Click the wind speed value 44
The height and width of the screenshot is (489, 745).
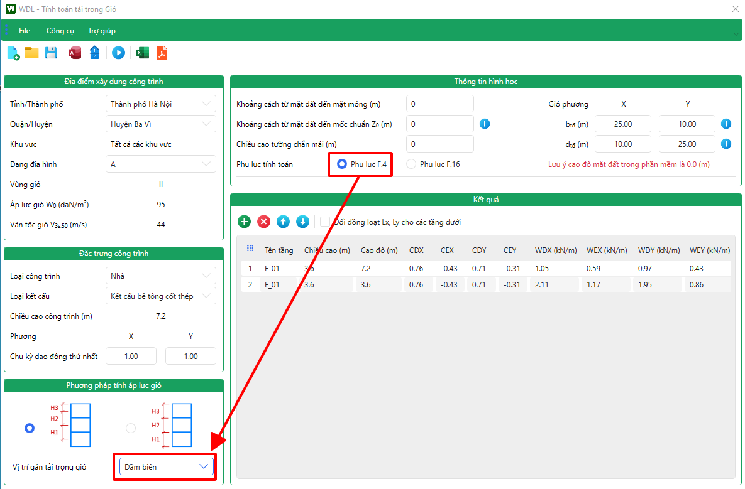161,224
